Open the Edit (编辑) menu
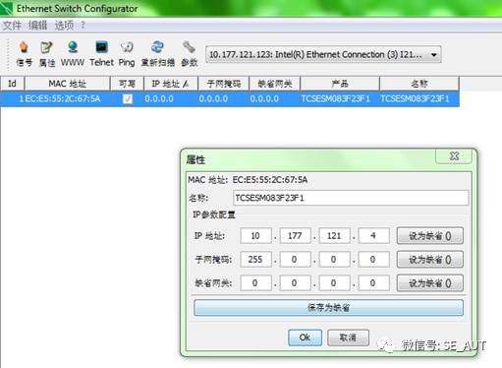 (38, 26)
